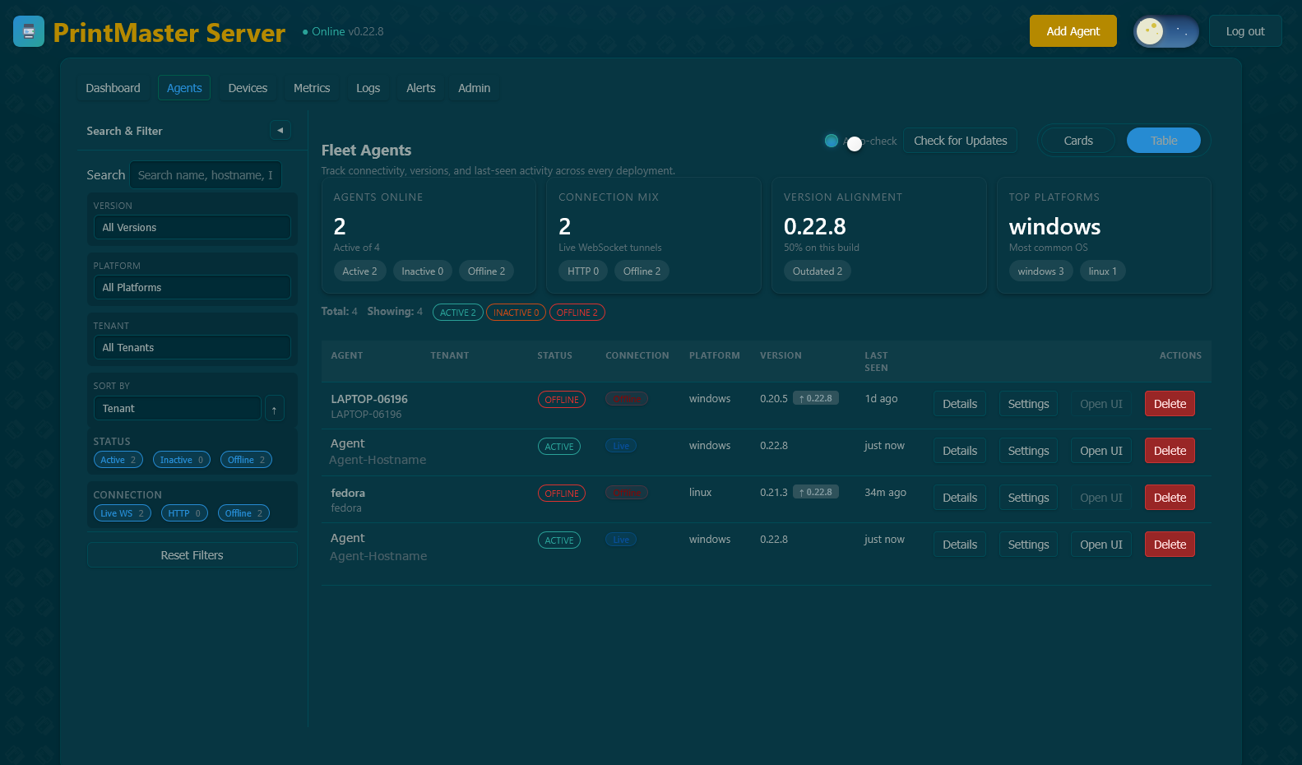Click the Search name, hostname input field
This screenshot has height=765, width=1302.
(x=206, y=175)
